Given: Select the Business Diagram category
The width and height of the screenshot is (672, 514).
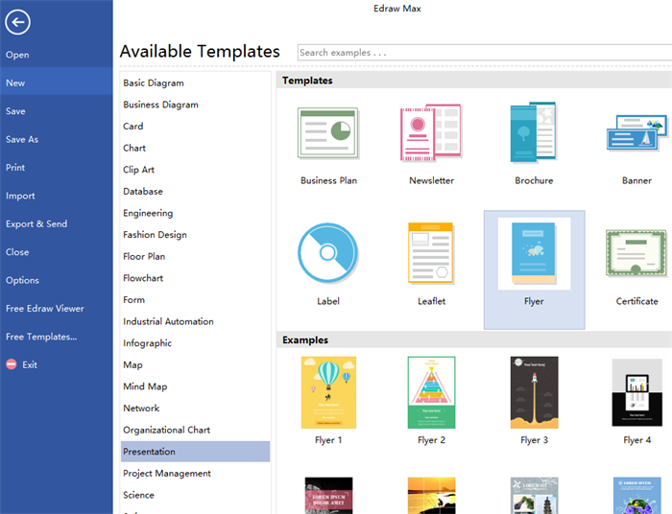Looking at the screenshot, I should point(196,105).
